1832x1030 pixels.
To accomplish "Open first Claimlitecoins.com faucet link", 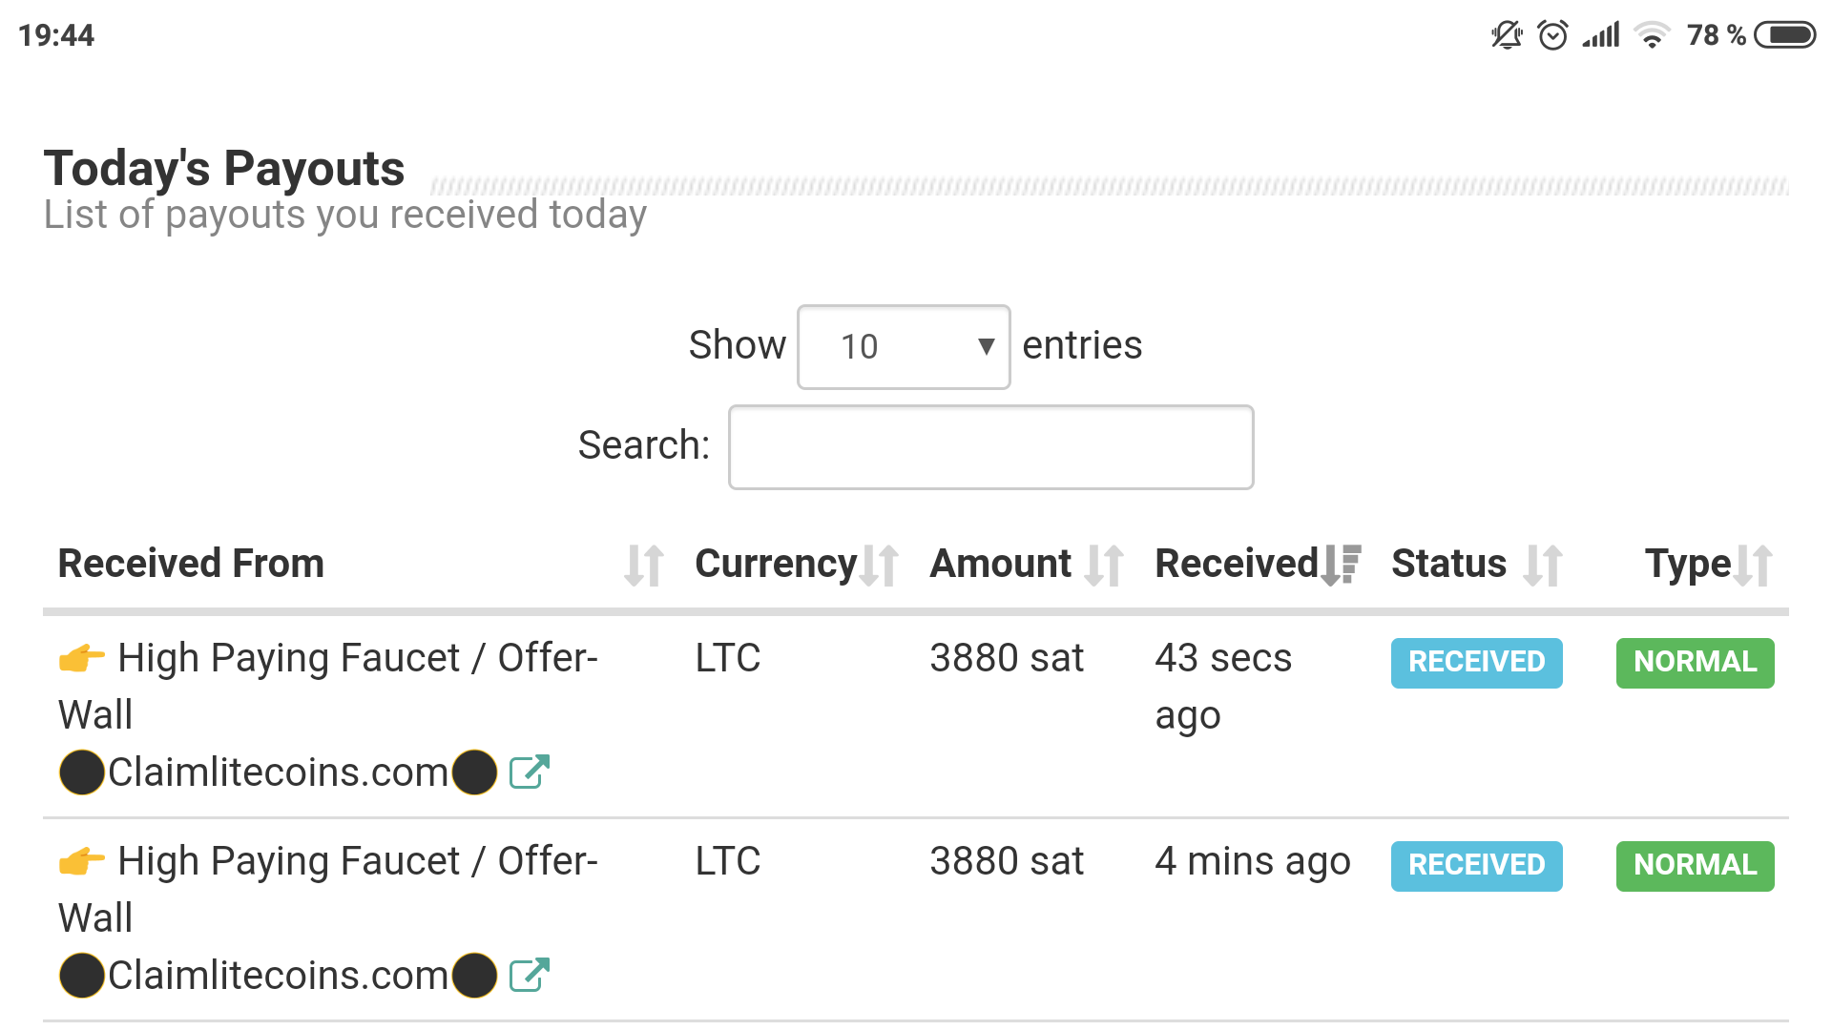I will pos(277,772).
